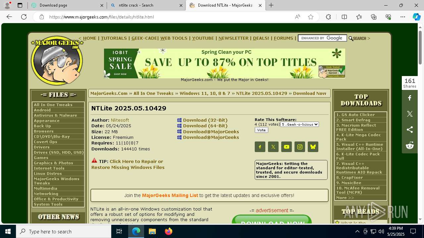Open Nlitesoft author link
This screenshot has width=424, height=238.
pyautogui.click(x=120, y=120)
